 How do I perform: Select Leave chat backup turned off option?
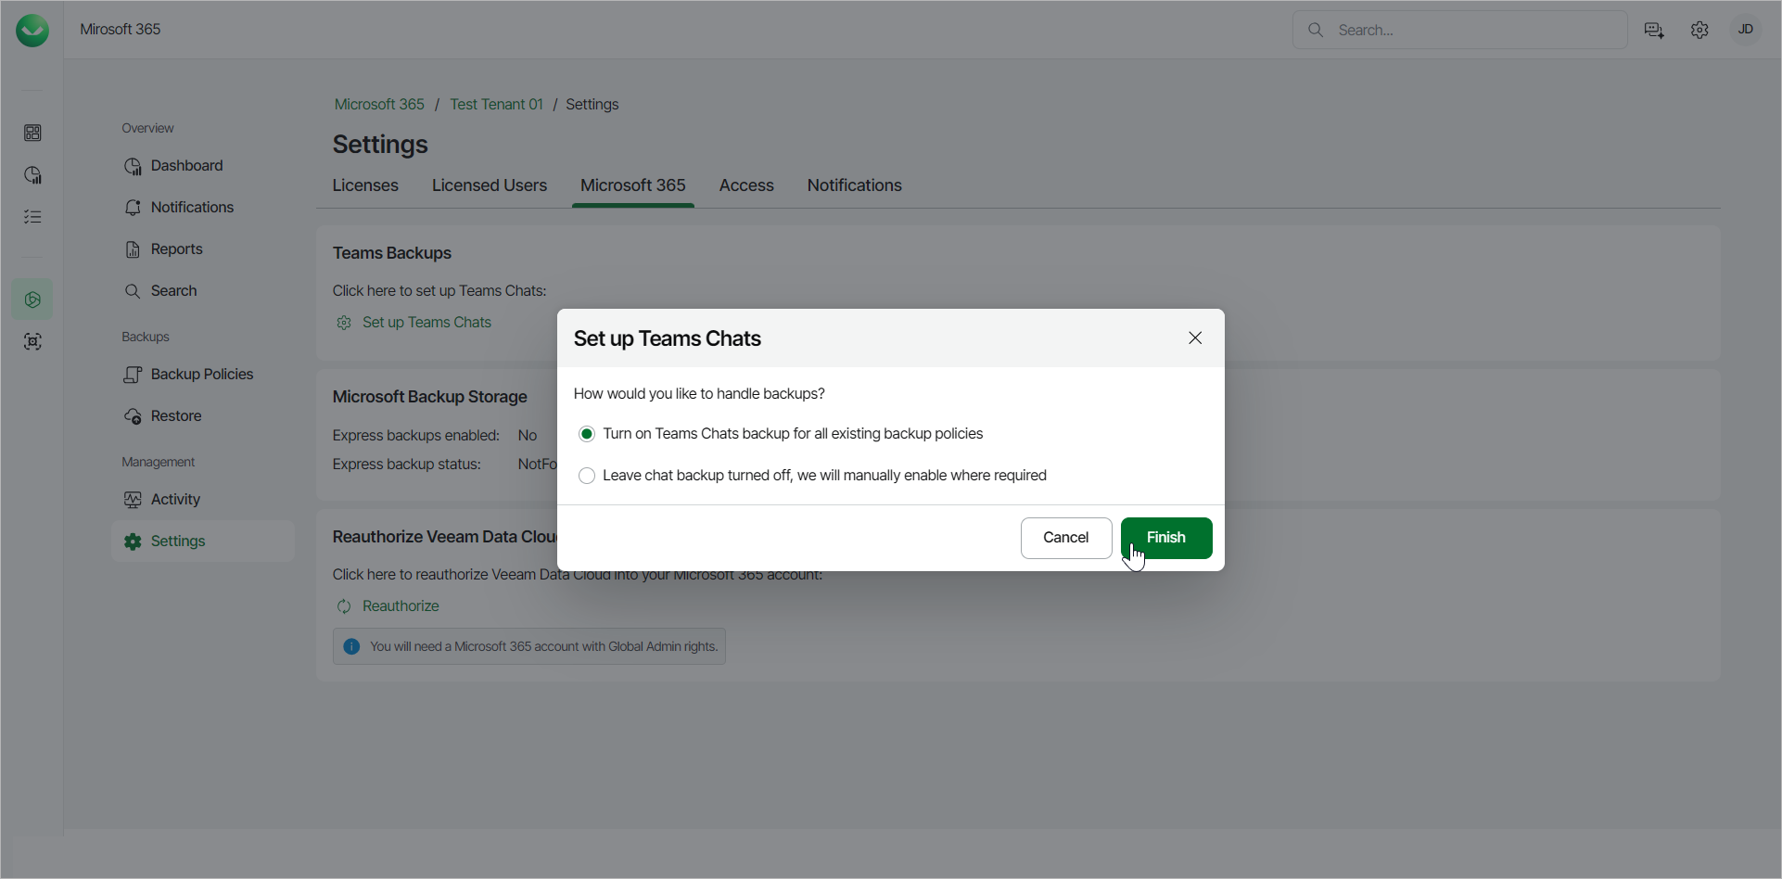(587, 476)
